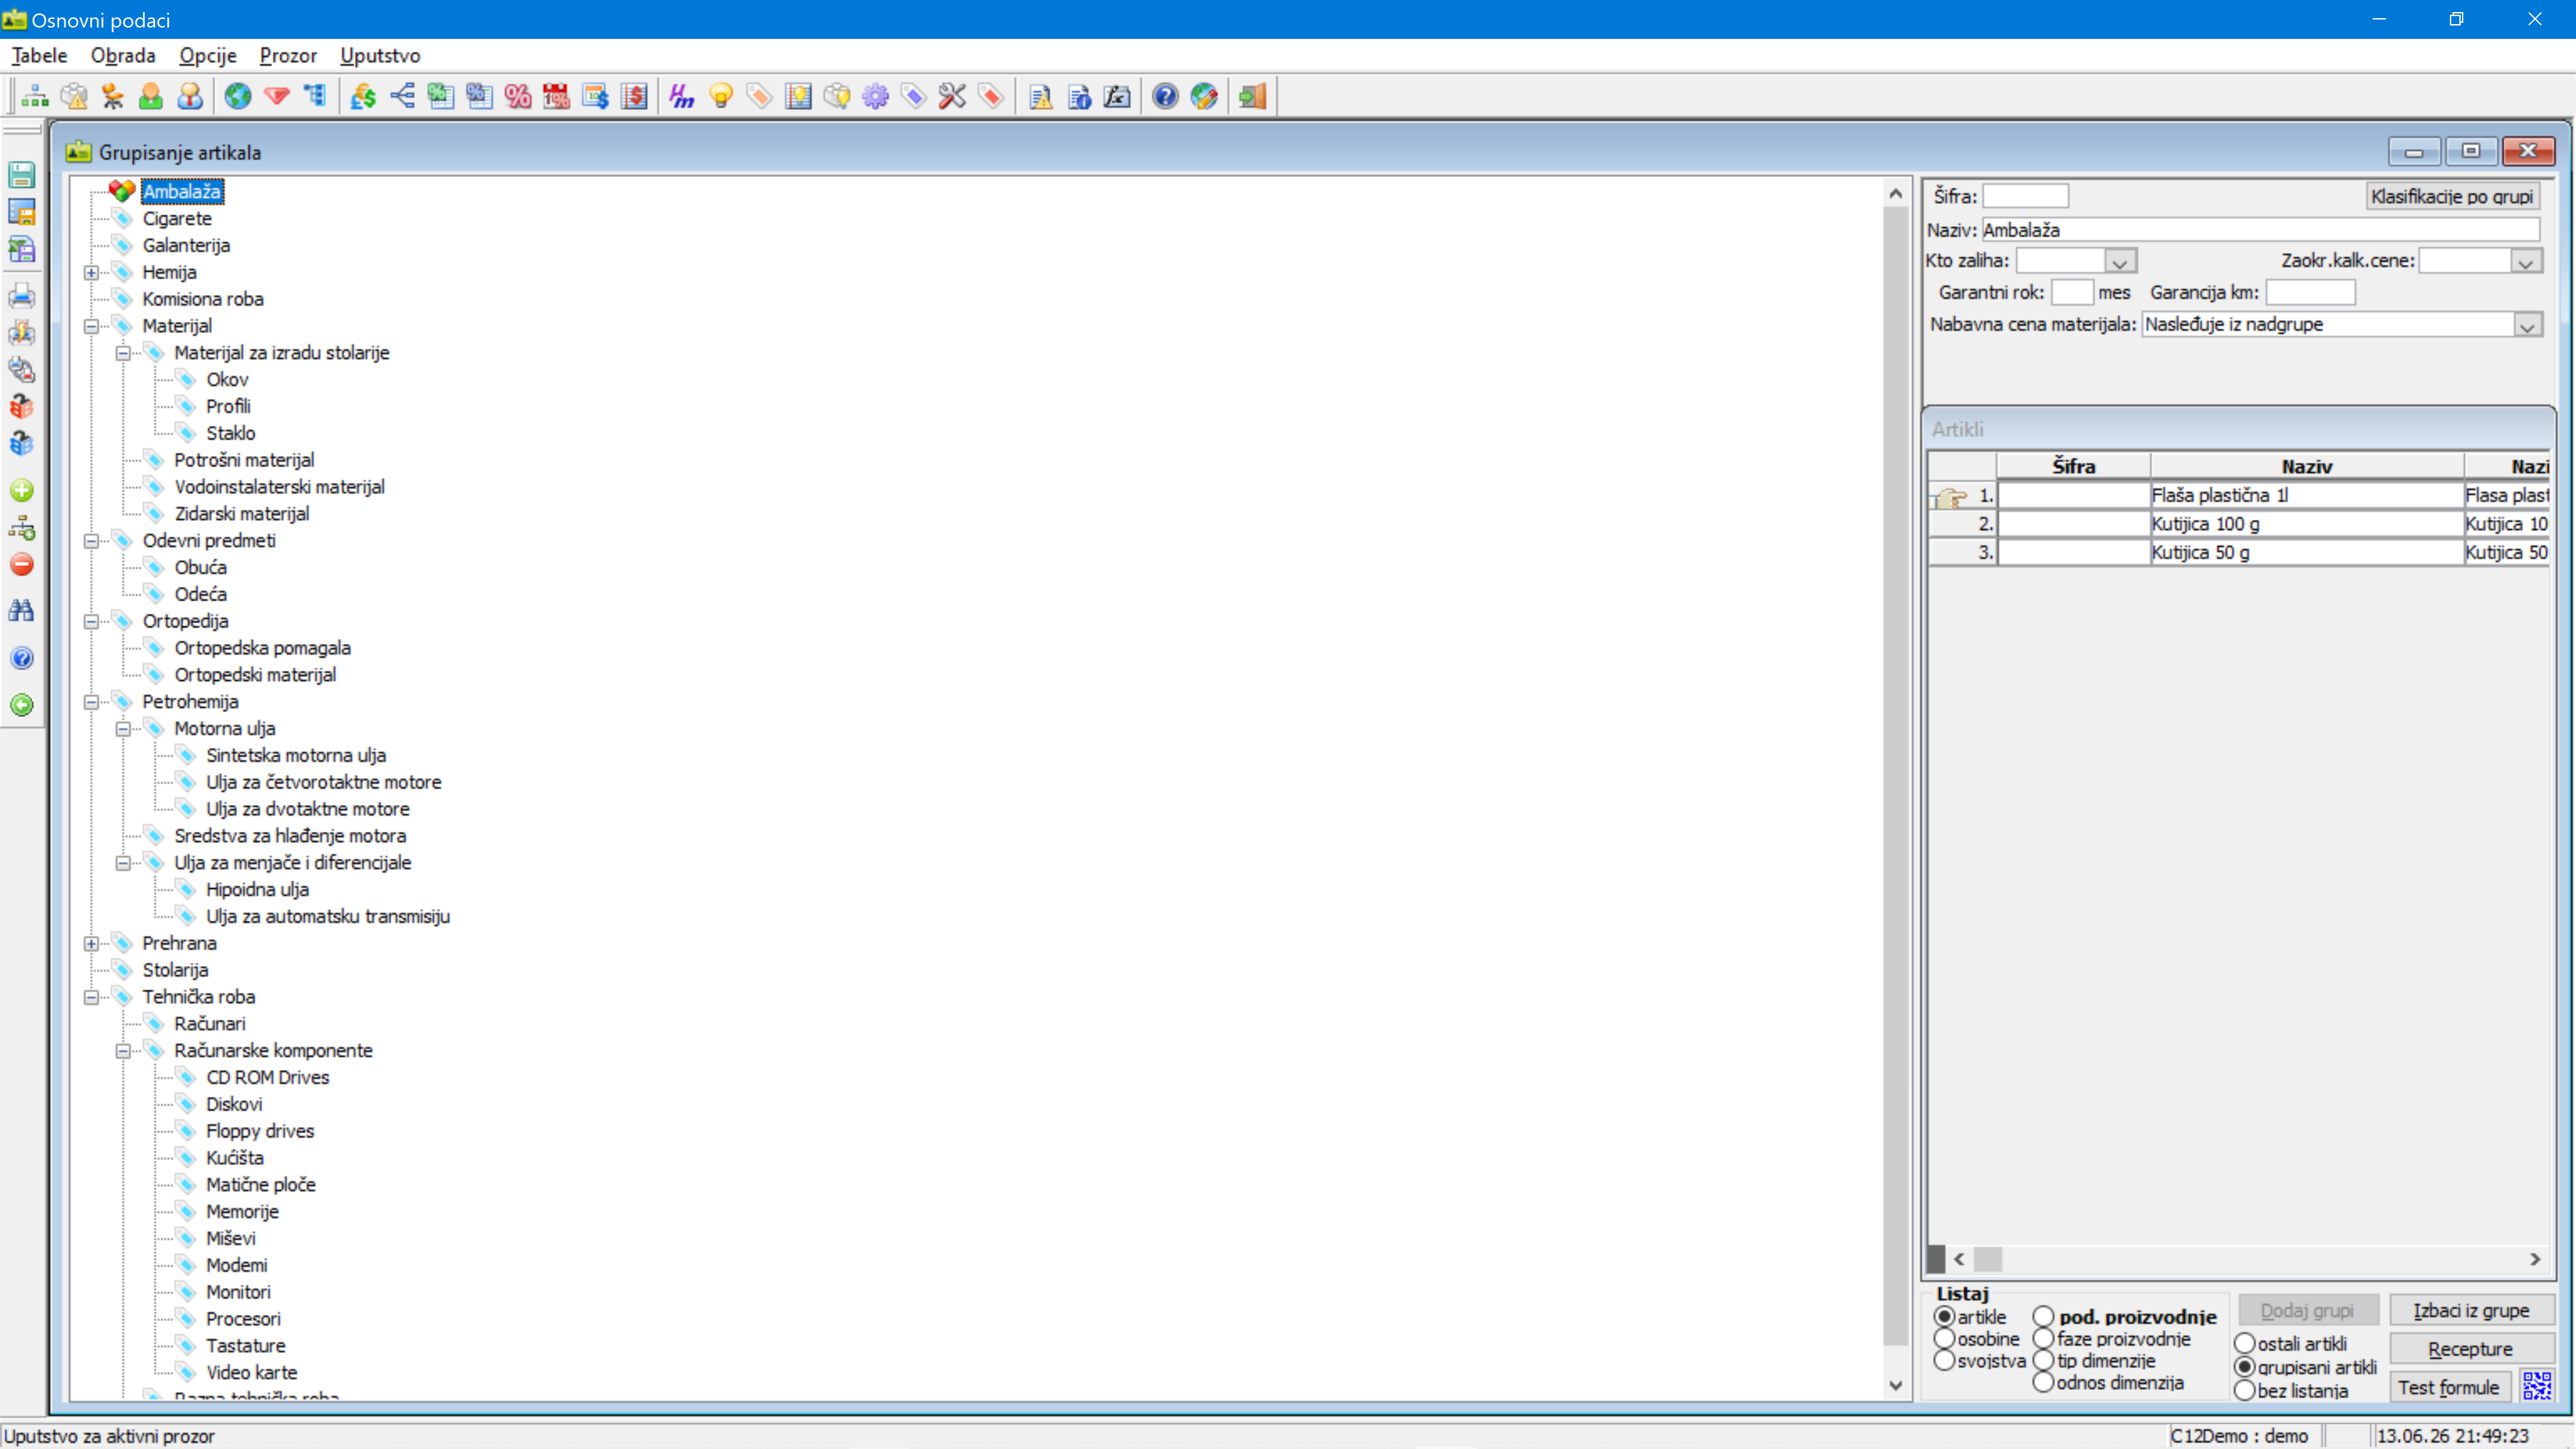Select the 'svojstva' radio button
The width and height of the screenshot is (2576, 1449).
1944,1360
